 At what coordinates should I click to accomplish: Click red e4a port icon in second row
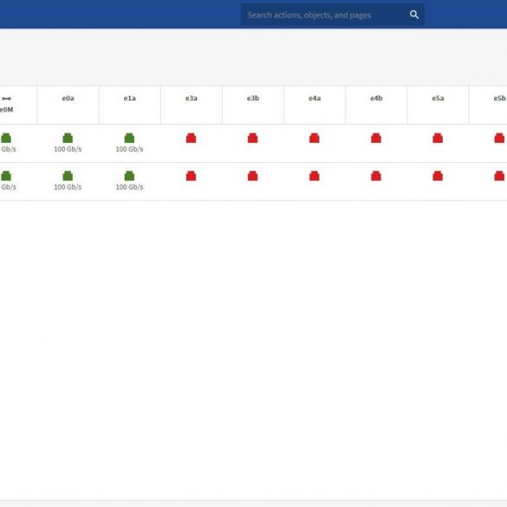(315, 176)
